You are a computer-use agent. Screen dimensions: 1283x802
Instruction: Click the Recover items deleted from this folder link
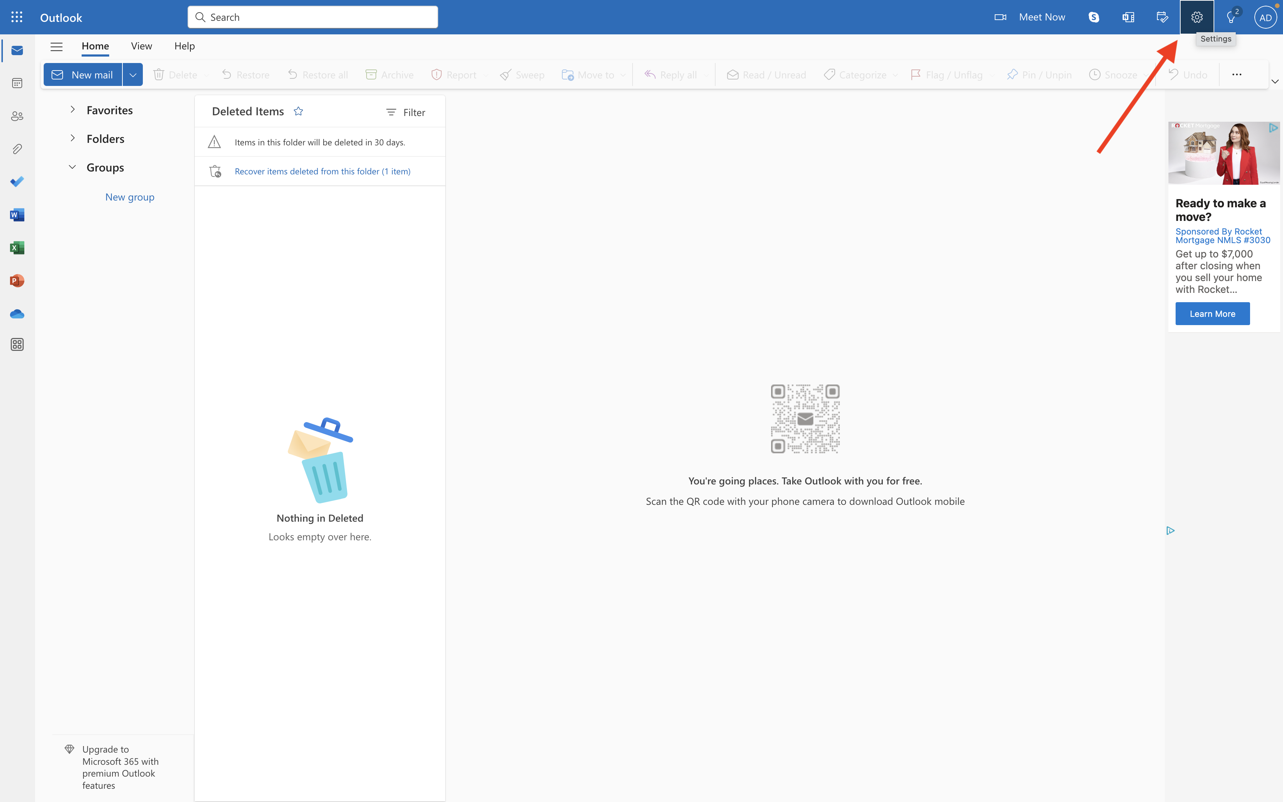click(322, 171)
